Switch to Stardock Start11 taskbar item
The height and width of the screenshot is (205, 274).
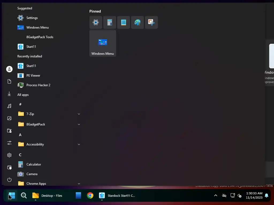[x=117, y=196]
